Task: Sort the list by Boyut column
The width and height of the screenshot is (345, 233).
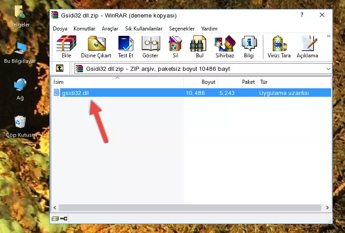Action: [201, 82]
